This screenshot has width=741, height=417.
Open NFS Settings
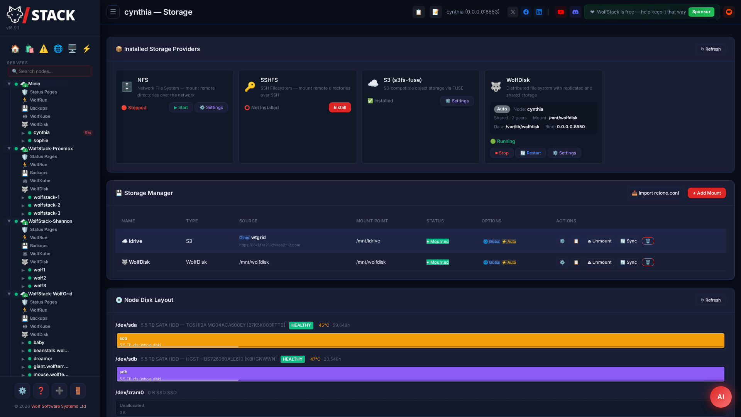[x=211, y=107]
